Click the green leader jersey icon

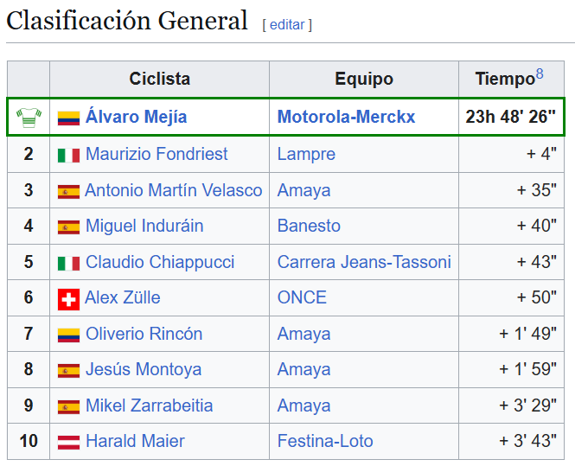point(29,118)
